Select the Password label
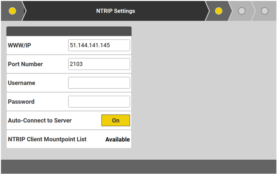The image size is (277, 174). 21,102
